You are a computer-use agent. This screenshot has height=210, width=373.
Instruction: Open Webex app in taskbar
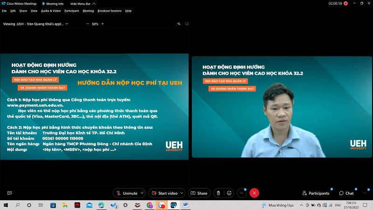pos(173,205)
